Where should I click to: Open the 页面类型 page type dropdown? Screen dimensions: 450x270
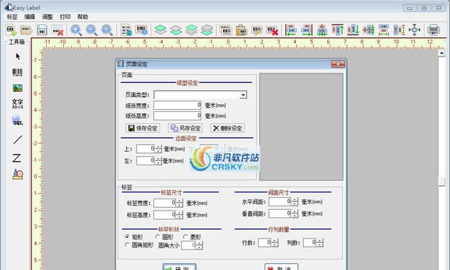pyautogui.click(x=243, y=95)
